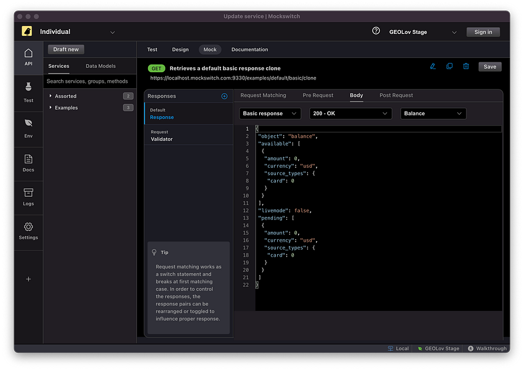Open Settings from the sidebar gear icon
Screen dimensions: 524x370
tap(28, 231)
